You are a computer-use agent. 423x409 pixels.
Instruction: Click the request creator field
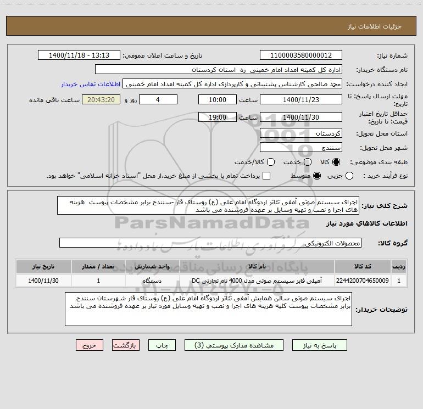[x=232, y=84]
